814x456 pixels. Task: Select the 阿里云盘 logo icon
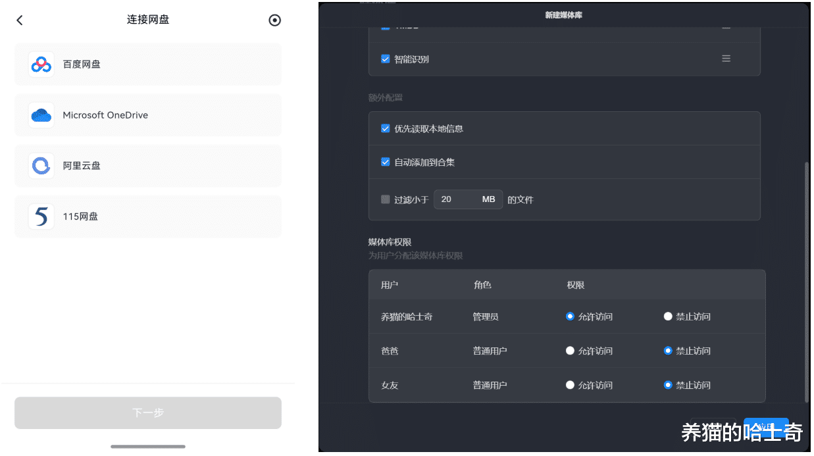point(41,166)
